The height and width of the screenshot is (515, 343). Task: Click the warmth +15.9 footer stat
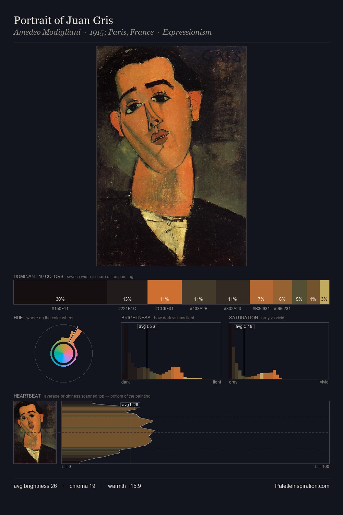pos(125,486)
